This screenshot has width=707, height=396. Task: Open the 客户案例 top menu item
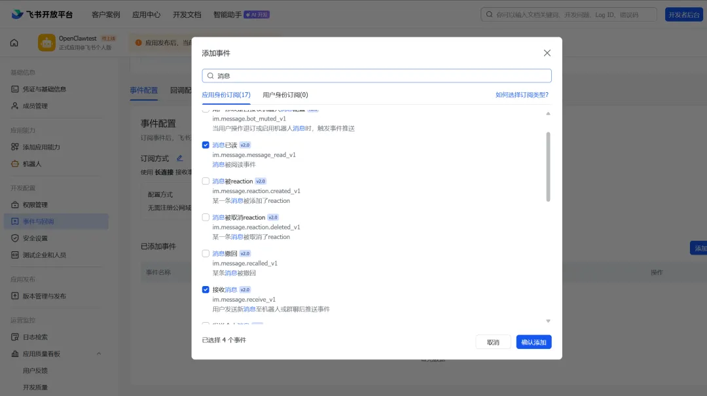click(106, 14)
